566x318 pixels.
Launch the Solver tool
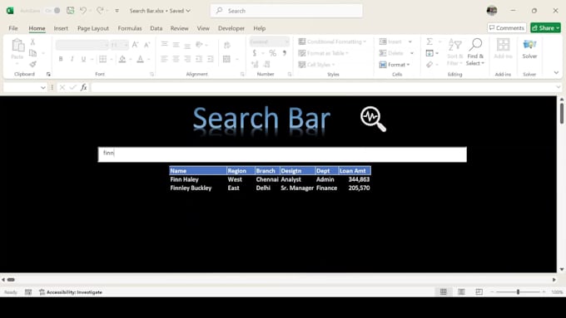pos(529,49)
